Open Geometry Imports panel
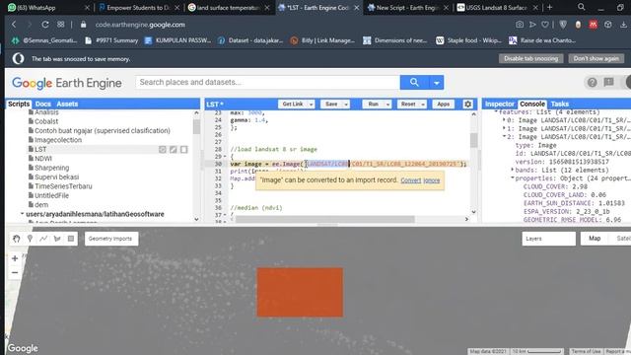The image size is (631, 355). 110,239
